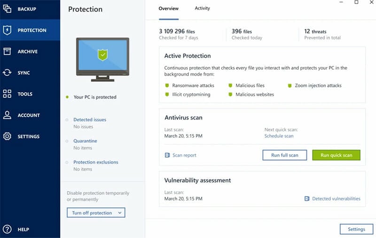376x238 pixels.
Task: Select the Overview tab
Action: click(x=169, y=8)
